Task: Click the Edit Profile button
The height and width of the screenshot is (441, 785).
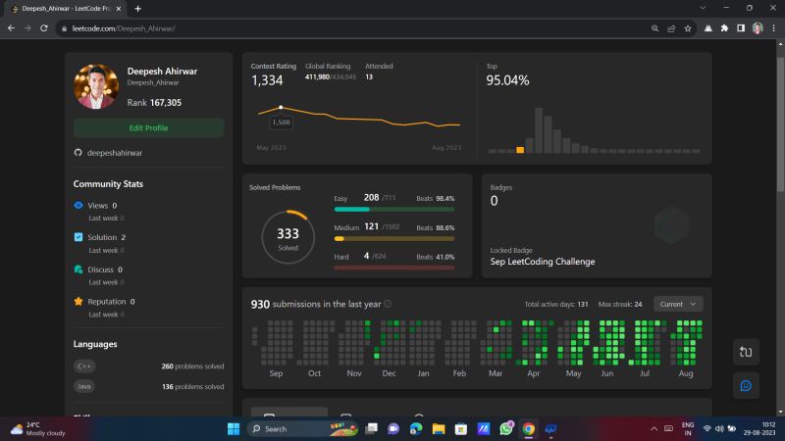Action: (x=148, y=128)
